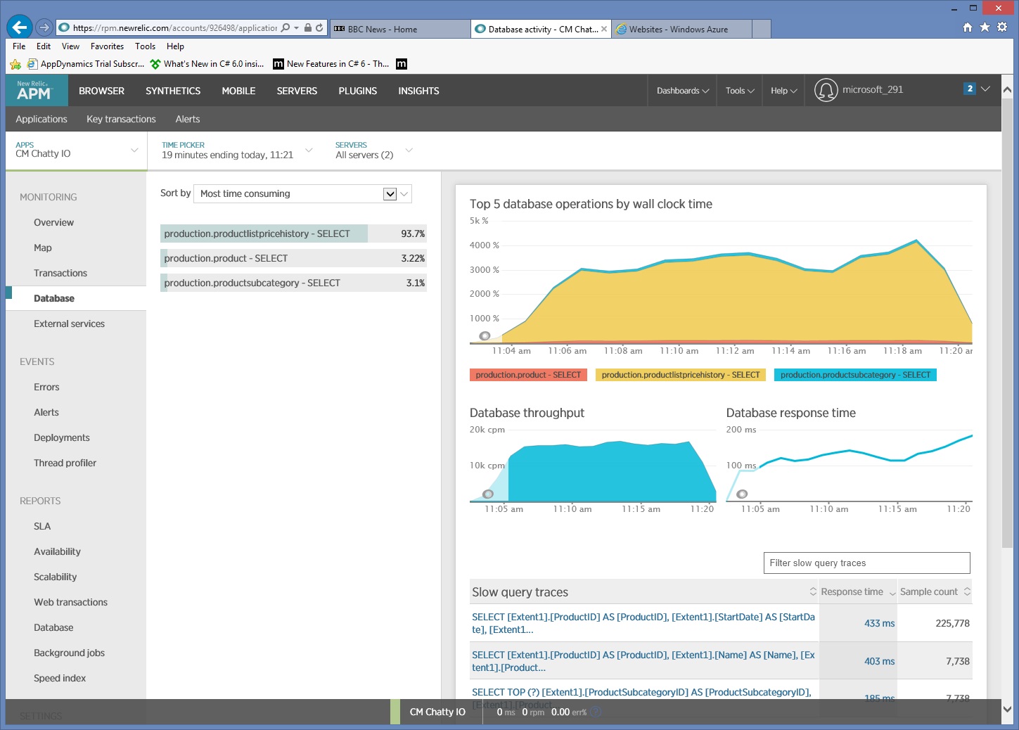Toggle production.productlistpricehistory legend swatch
The width and height of the screenshot is (1019, 730).
(681, 375)
